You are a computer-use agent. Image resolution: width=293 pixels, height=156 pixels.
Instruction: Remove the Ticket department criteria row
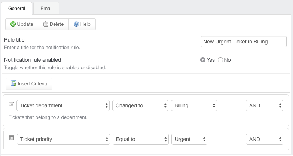[11, 104]
